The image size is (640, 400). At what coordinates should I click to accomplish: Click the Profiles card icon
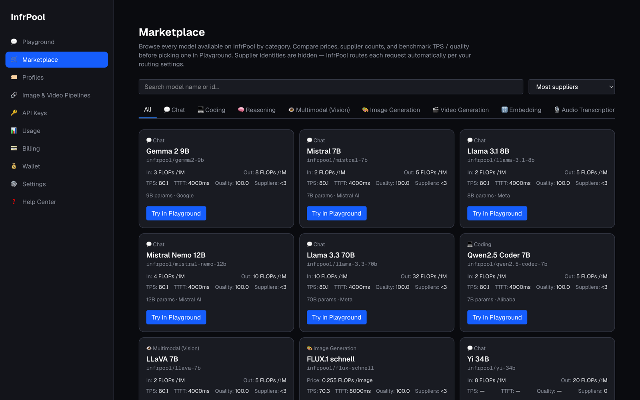14,77
